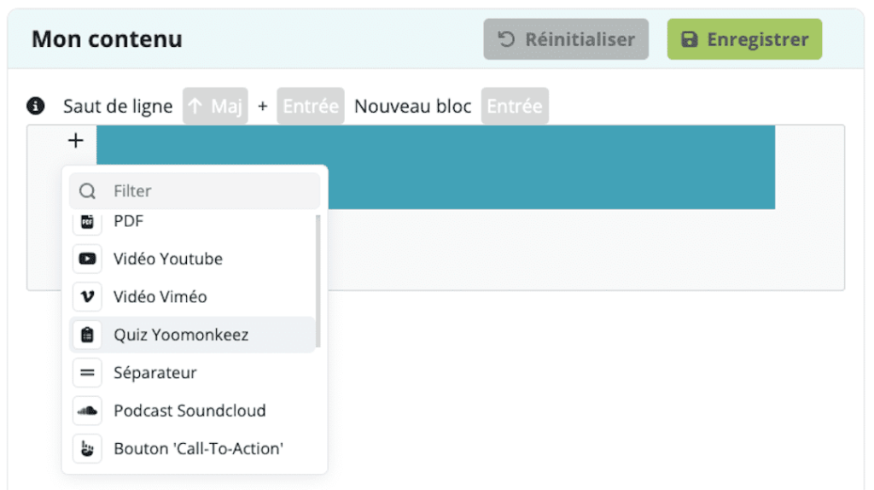The width and height of the screenshot is (874, 490).
Task: Click the PDF file icon
Action: pyautogui.click(x=88, y=222)
